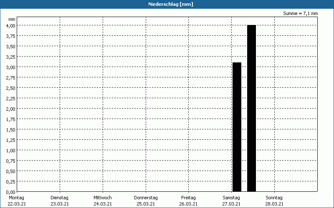The width and height of the screenshot is (334, 208).
Task: Click the '0,50' y-axis value
Action: click(11, 171)
